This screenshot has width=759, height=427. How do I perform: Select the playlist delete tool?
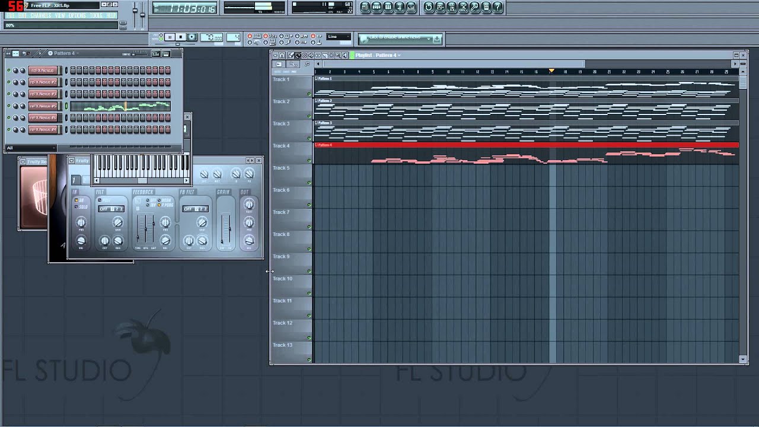[304, 55]
